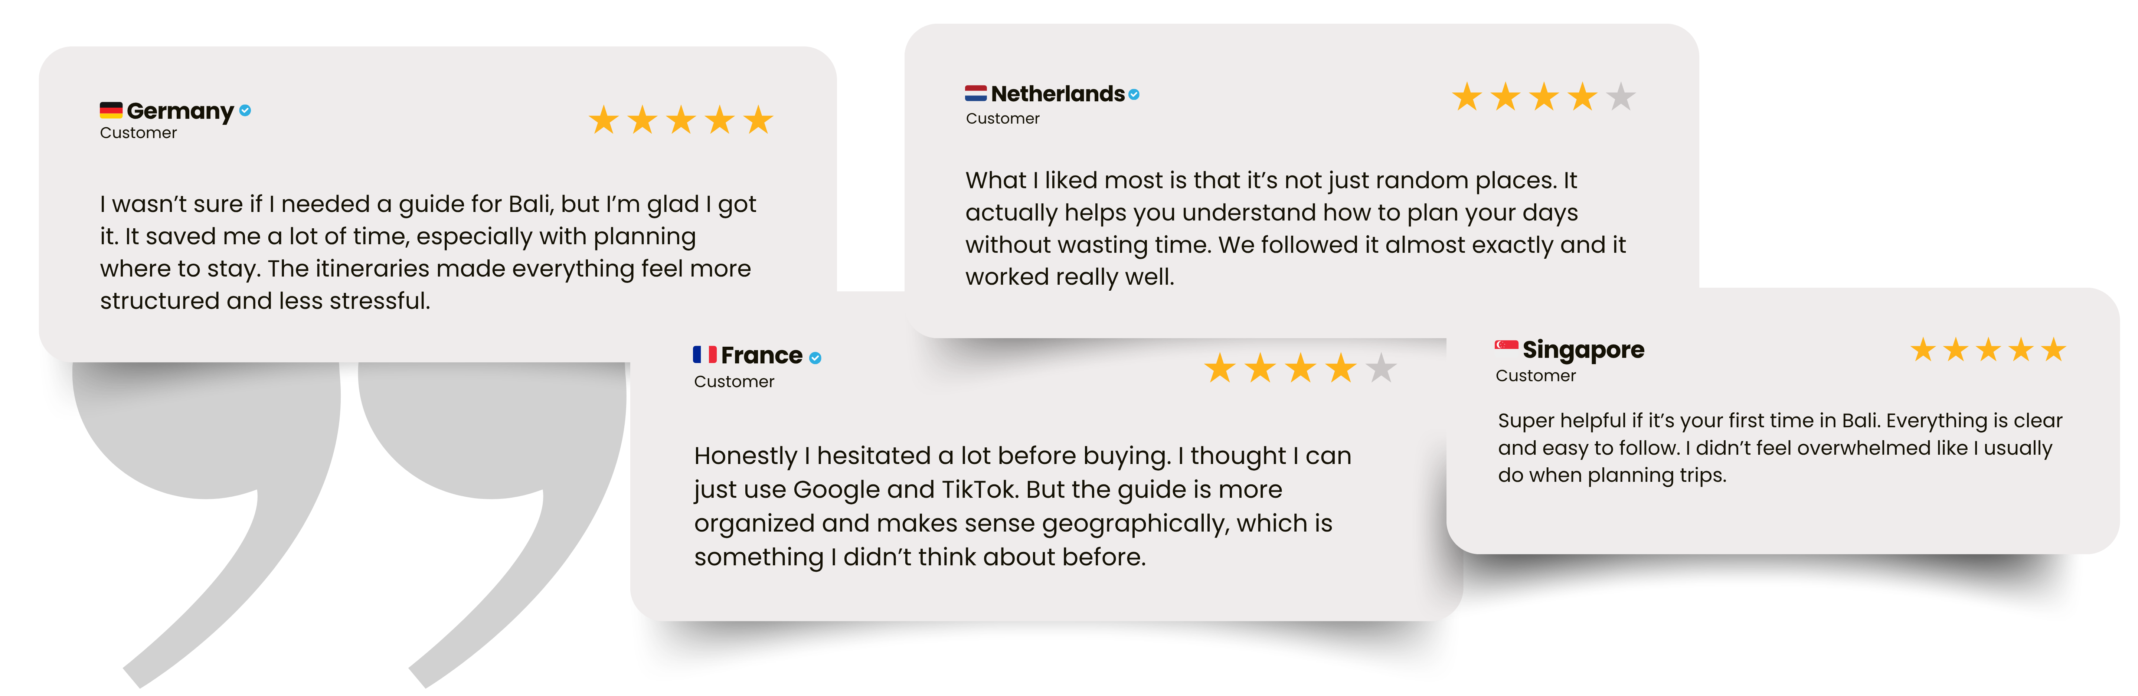Image resolution: width=2138 pixels, height=696 pixels.
Task: Click the verified badge beside Germany
Action: click(x=245, y=110)
